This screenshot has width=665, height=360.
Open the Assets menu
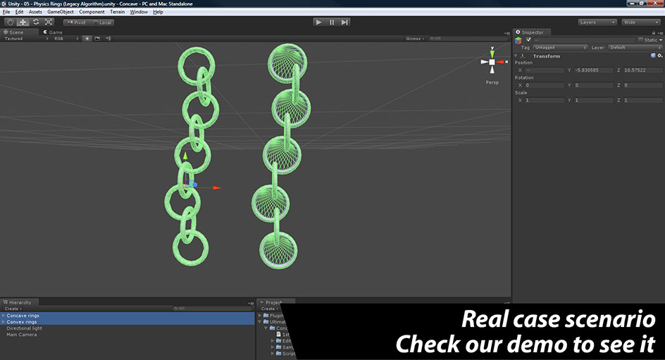35,12
